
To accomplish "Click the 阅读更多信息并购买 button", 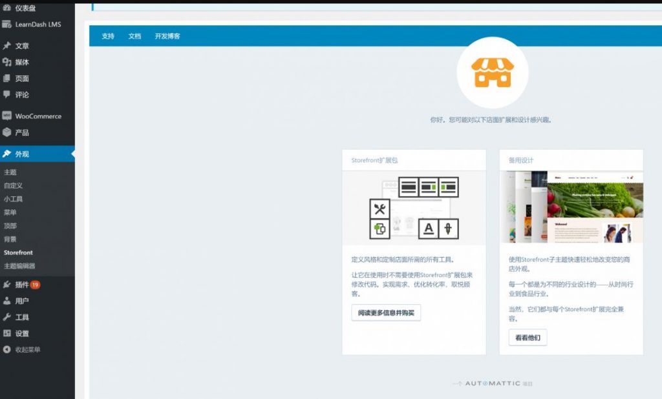I will [x=386, y=312].
